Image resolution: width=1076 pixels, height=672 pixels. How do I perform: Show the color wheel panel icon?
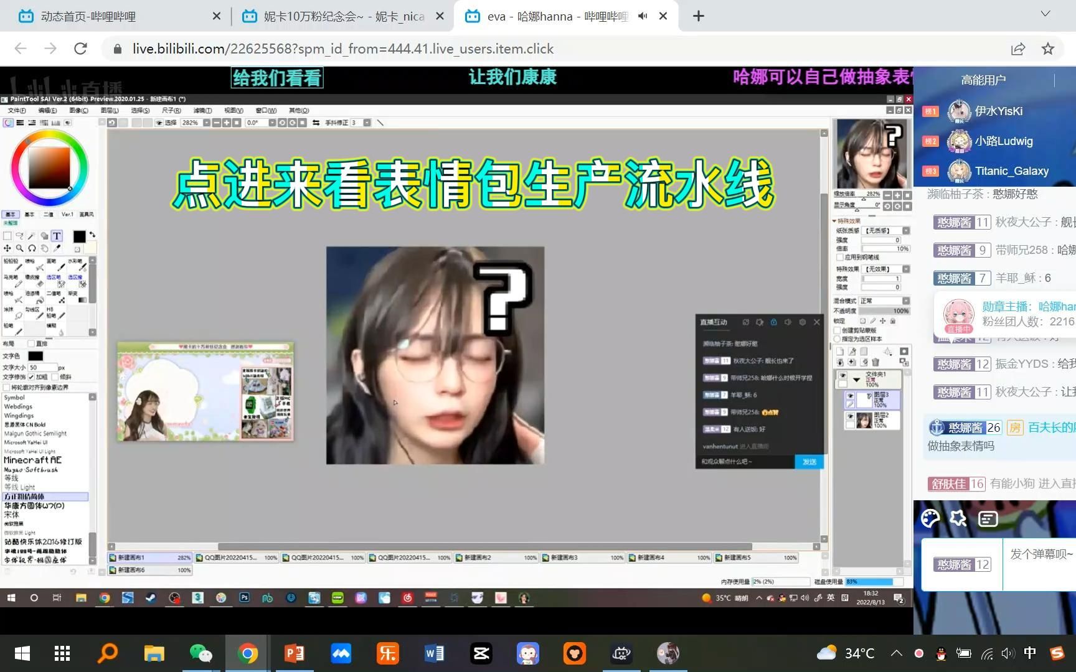click(8, 123)
